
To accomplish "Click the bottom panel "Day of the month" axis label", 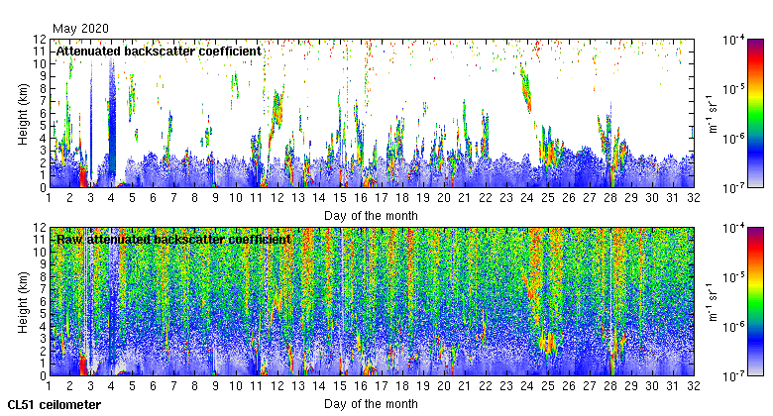I will click(x=371, y=403).
